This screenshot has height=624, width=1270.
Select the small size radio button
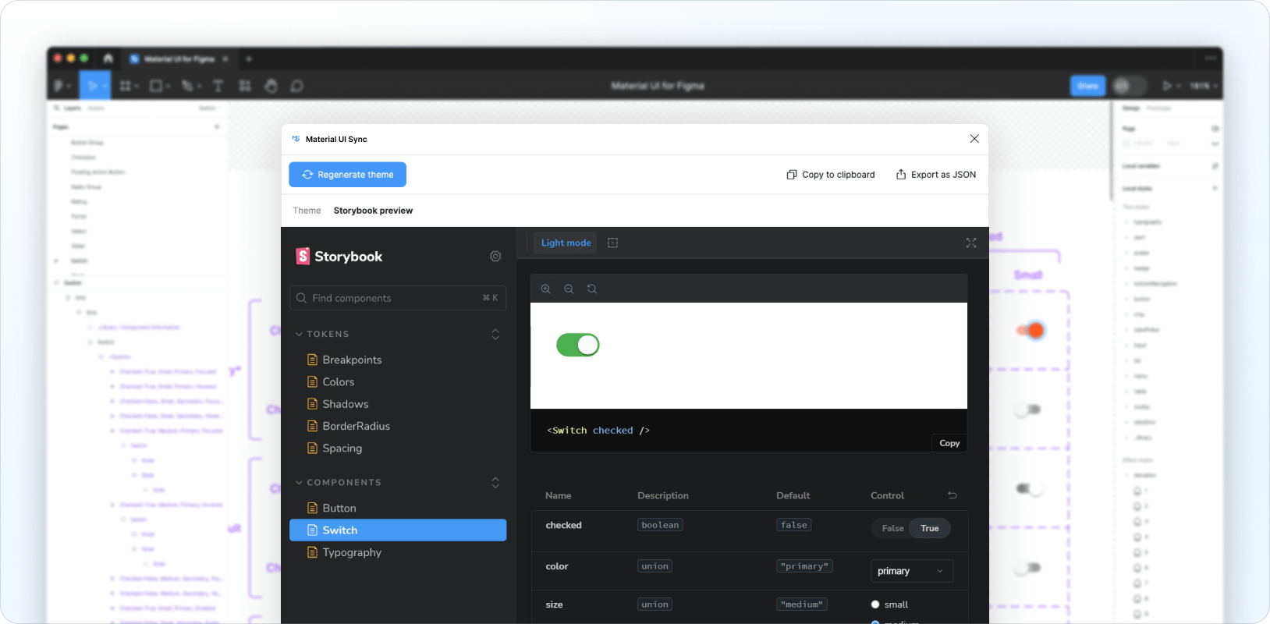(875, 604)
